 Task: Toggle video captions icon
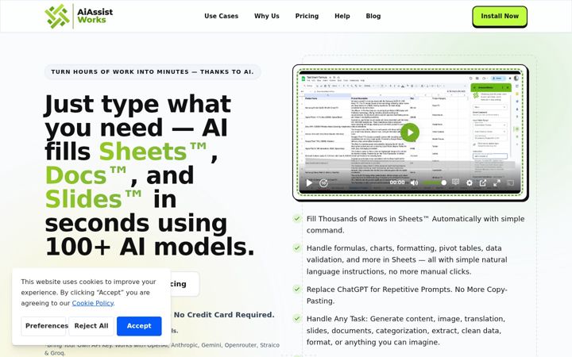click(456, 182)
